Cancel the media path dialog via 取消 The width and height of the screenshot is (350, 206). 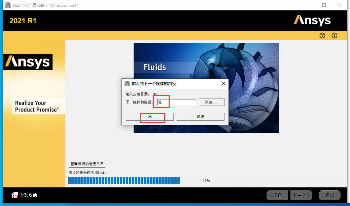click(200, 117)
